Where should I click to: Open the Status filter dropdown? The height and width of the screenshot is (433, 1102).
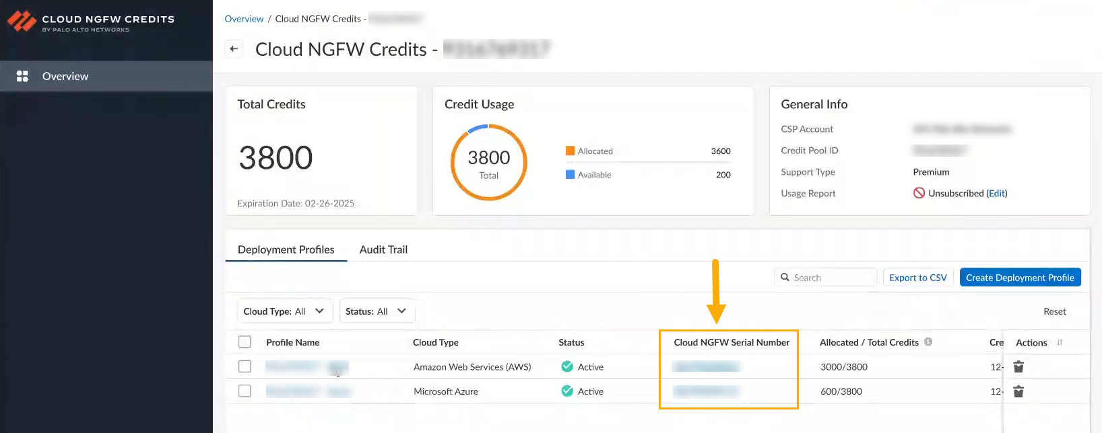click(377, 311)
